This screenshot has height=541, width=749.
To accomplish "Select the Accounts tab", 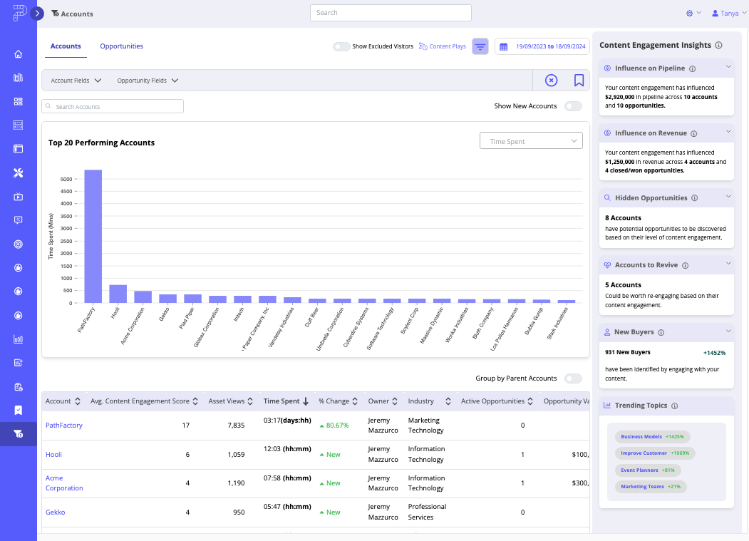I will click(66, 46).
